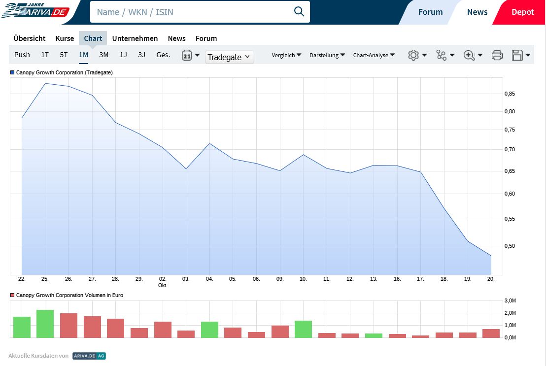The height and width of the screenshot is (366, 546).
Task: Go to the Depot link
Action: (522, 12)
